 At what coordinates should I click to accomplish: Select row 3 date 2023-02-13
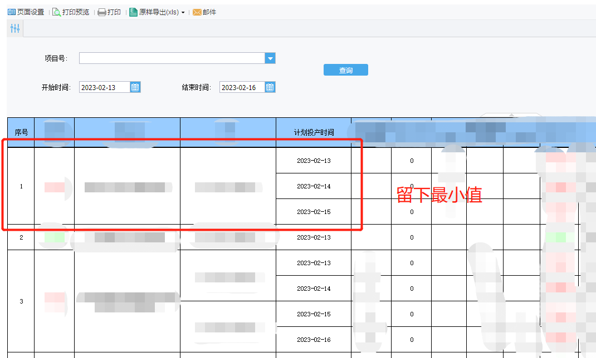pyautogui.click(x=314, y=263)
